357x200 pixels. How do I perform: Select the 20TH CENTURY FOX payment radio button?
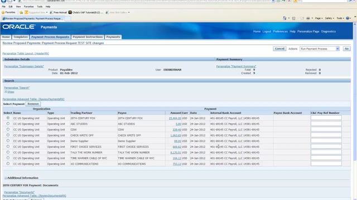point(8,118)
